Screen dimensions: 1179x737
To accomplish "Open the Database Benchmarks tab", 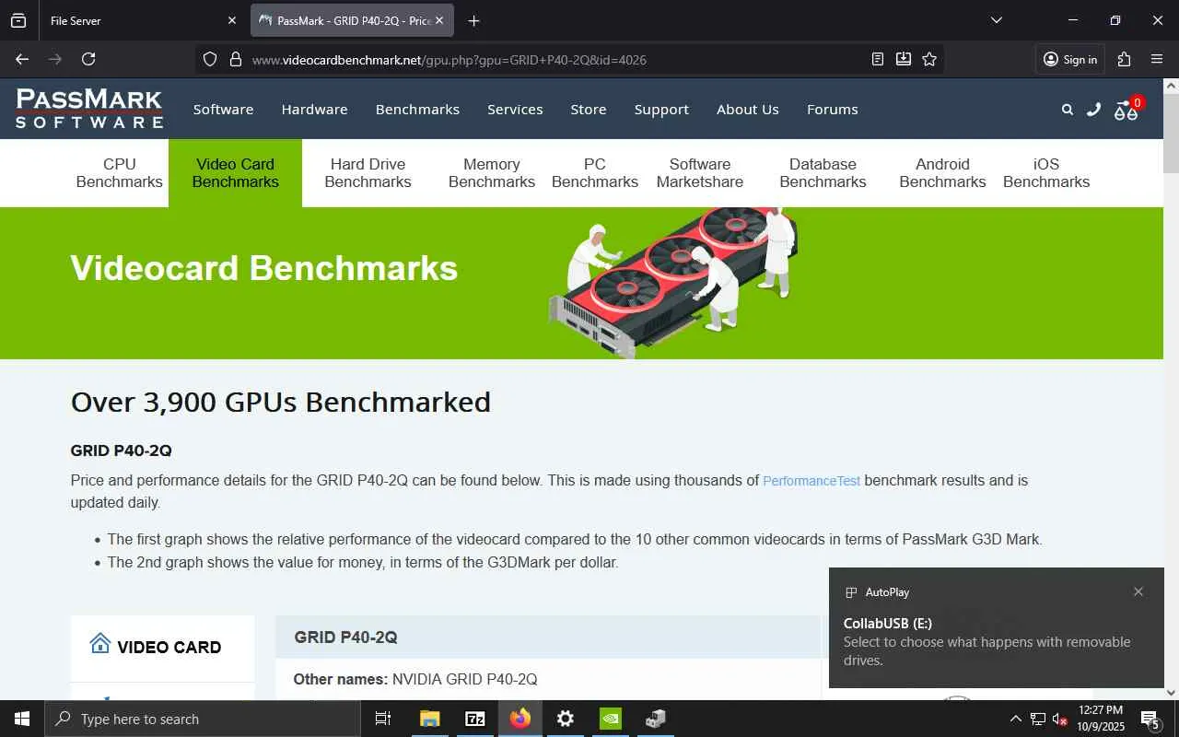I will 823,172.
